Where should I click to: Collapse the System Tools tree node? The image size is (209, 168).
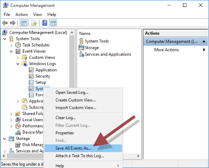5,39
